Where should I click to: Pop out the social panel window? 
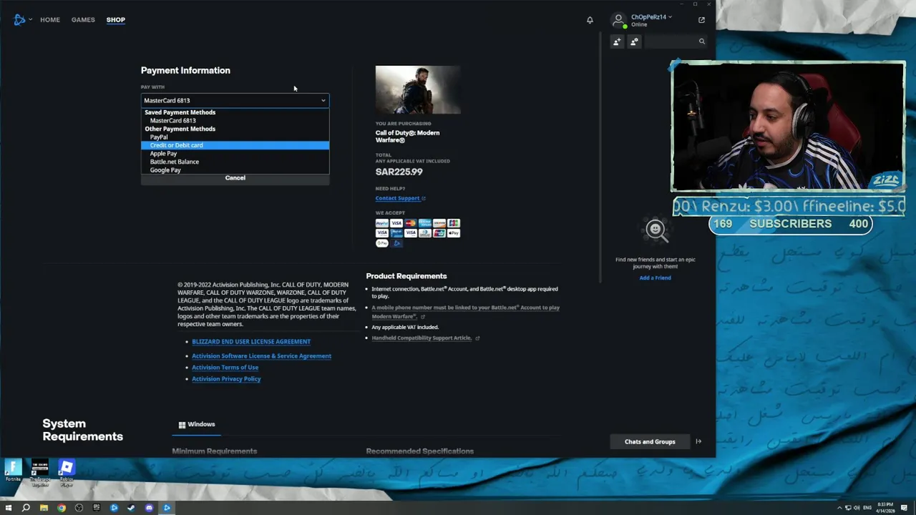[x=701, y=20]
